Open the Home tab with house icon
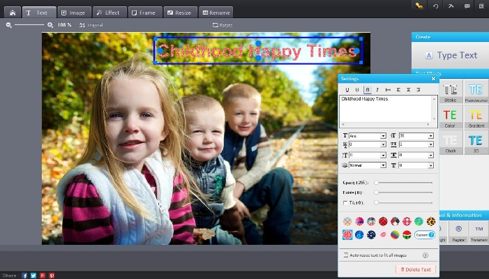Screen dimensions: 489x279 click(x=13, y=13)
